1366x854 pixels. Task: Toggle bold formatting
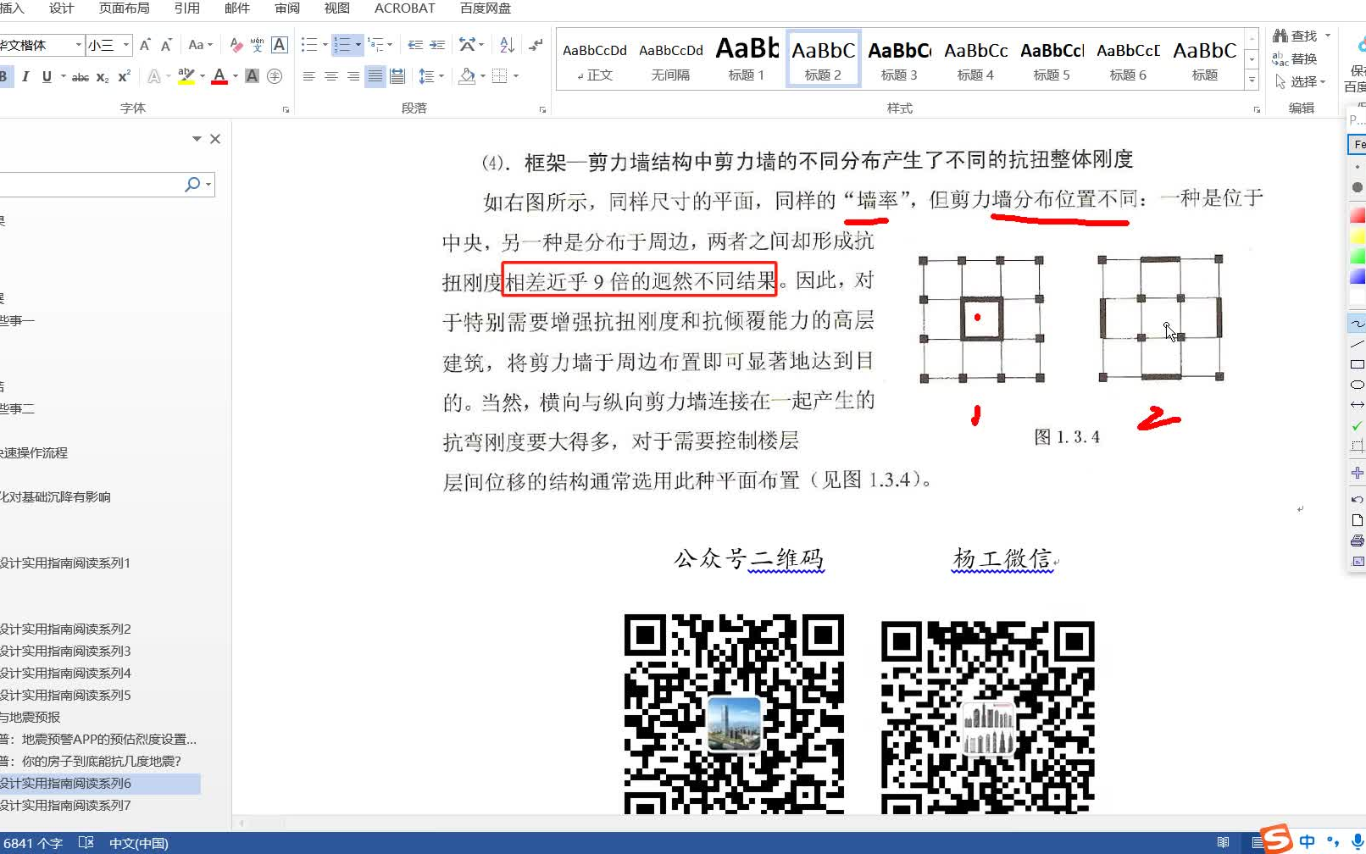(4, 77)
